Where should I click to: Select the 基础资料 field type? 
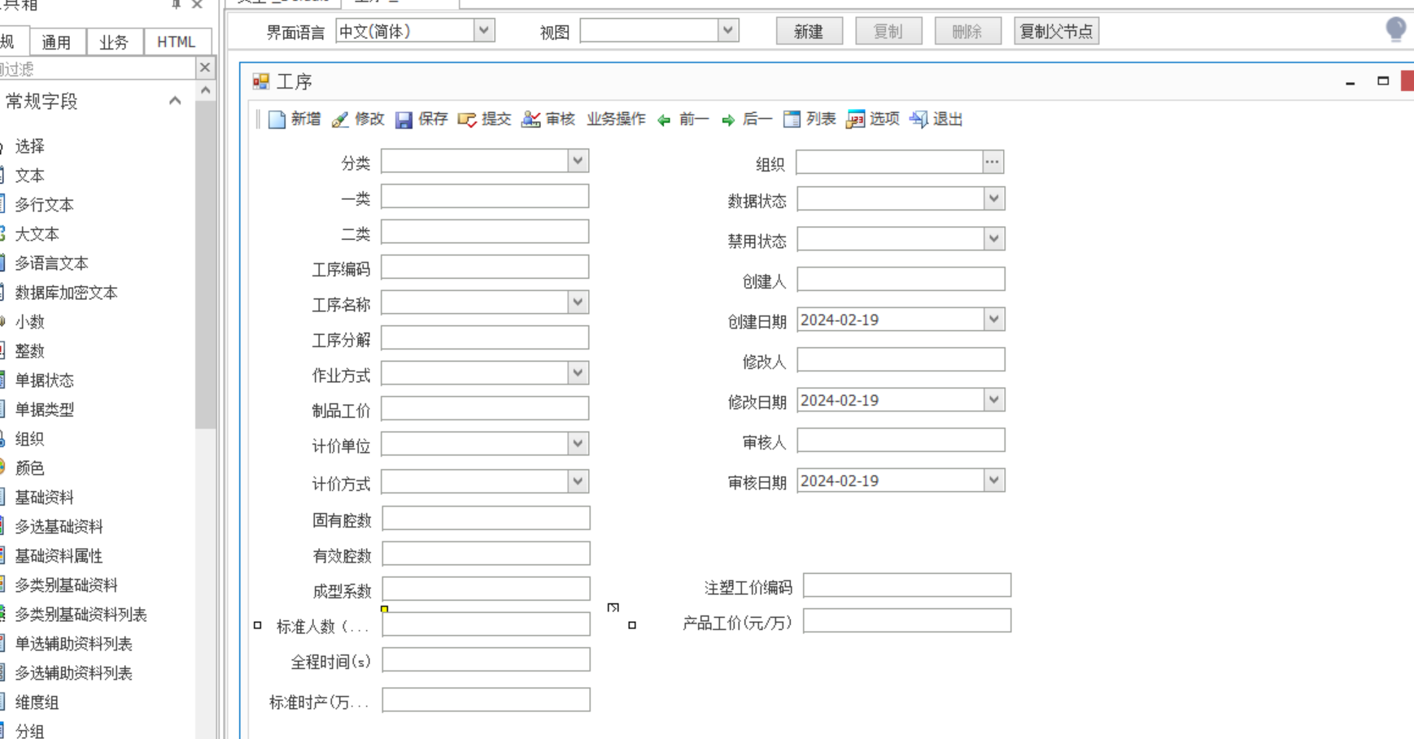click(44, 498)
